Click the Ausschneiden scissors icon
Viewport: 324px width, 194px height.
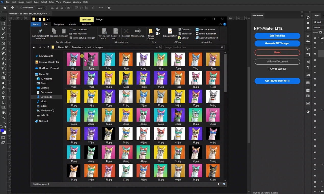[71, 29]
